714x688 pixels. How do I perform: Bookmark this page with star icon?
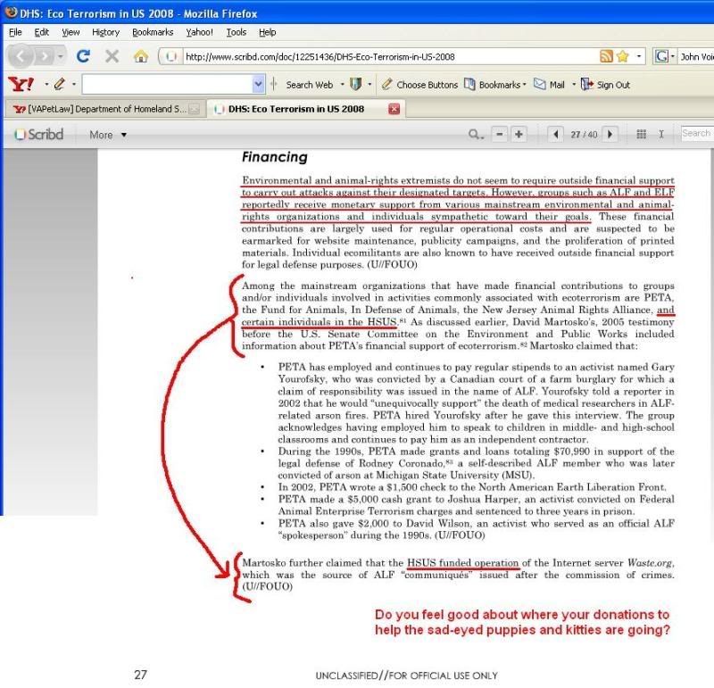[622, 56]
